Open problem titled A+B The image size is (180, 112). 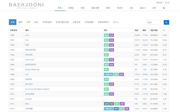(x=27, y=35)
